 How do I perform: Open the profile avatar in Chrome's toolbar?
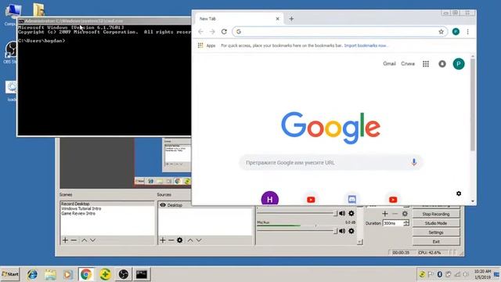(456, 31)
